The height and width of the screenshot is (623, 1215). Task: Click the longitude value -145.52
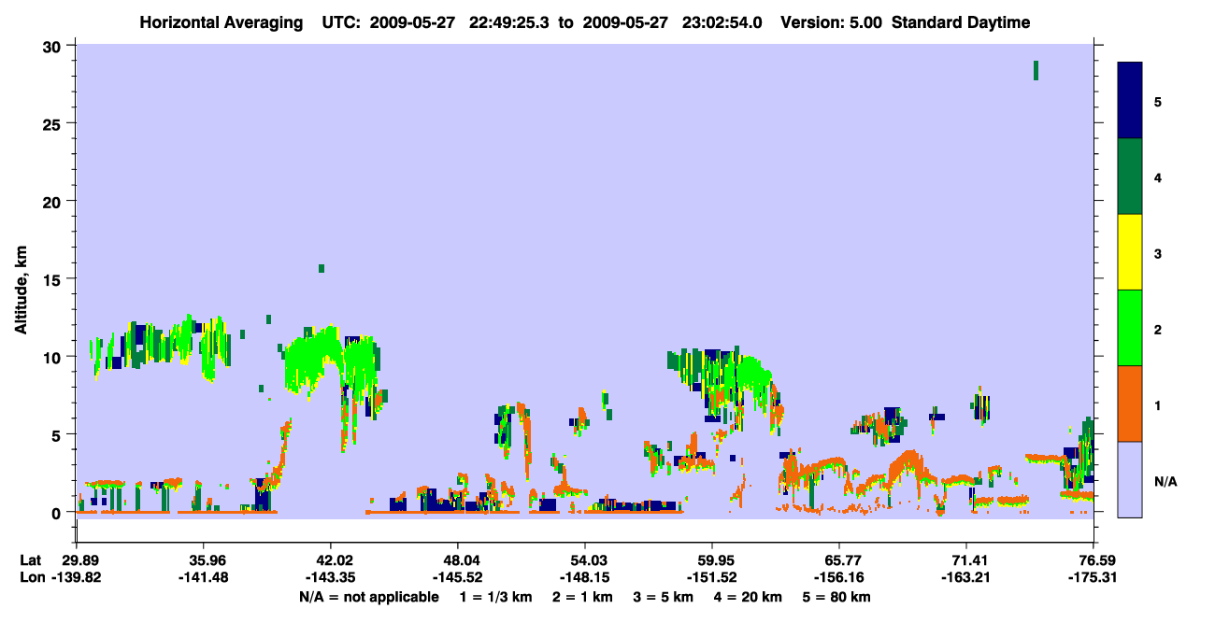[458, 577]
